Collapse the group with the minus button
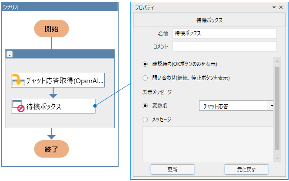This screenshot has height=181, width=289. pos(10,54)
